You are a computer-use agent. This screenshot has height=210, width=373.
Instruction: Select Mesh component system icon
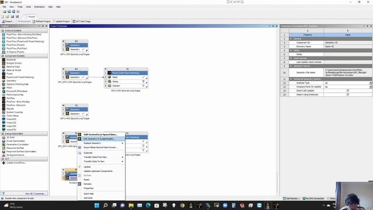3,87
